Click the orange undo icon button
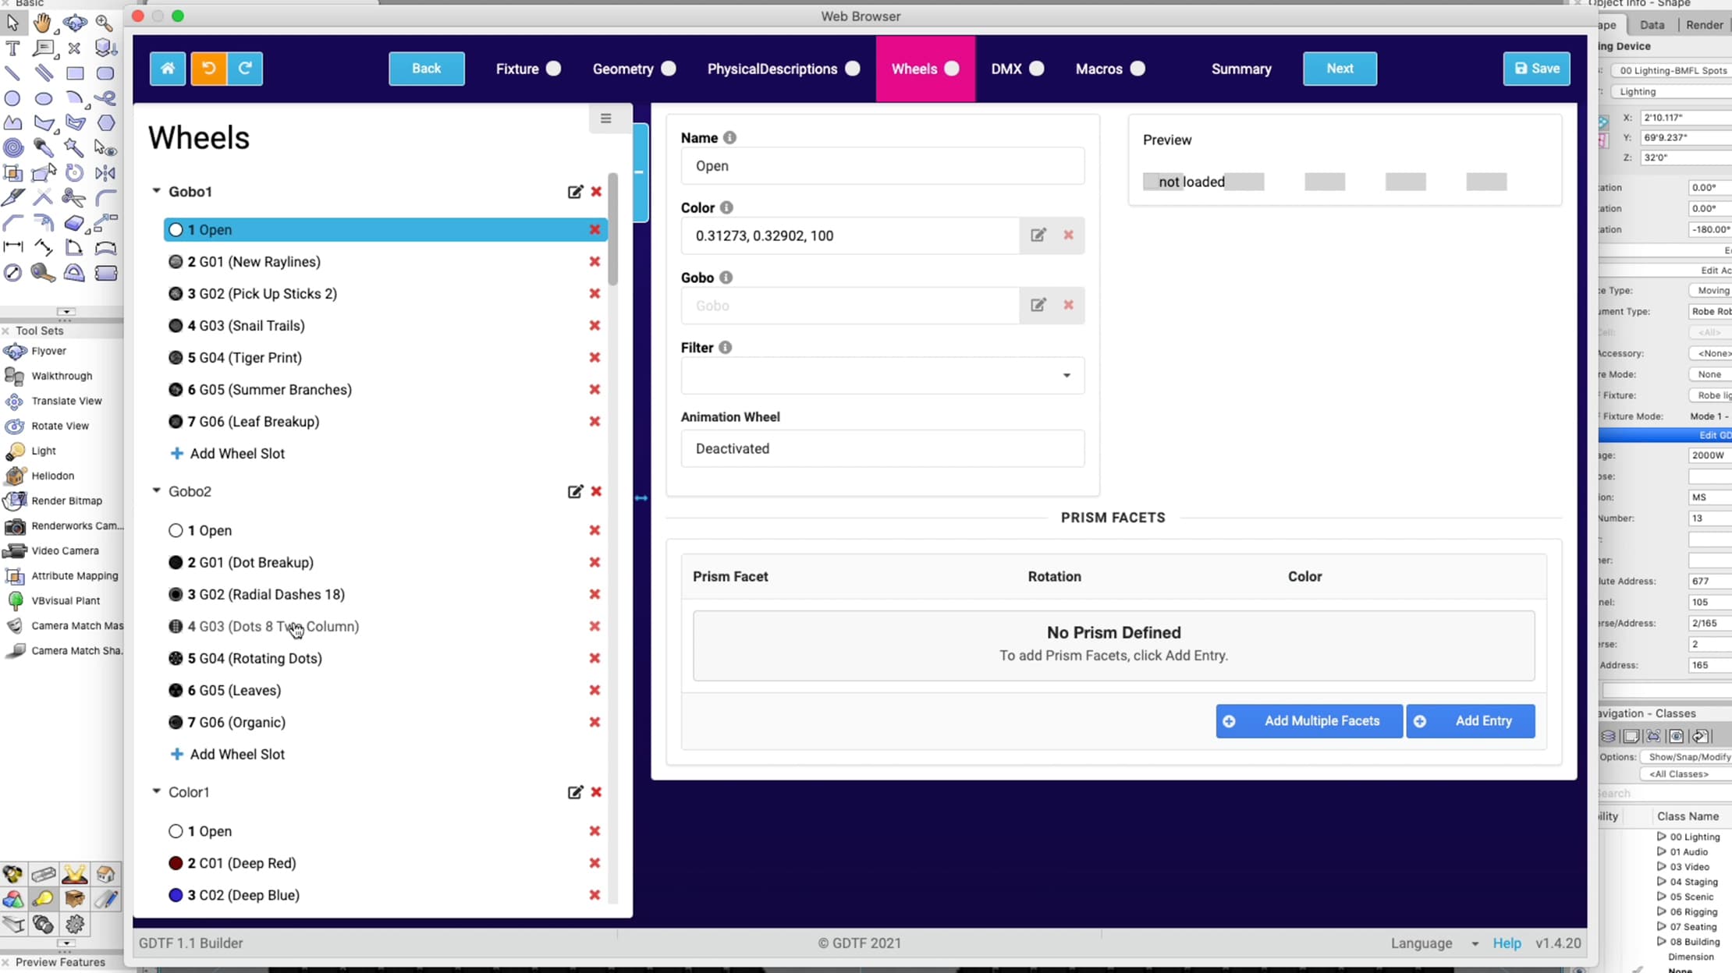The image size is (1732, 973). (x=208, y=69)
